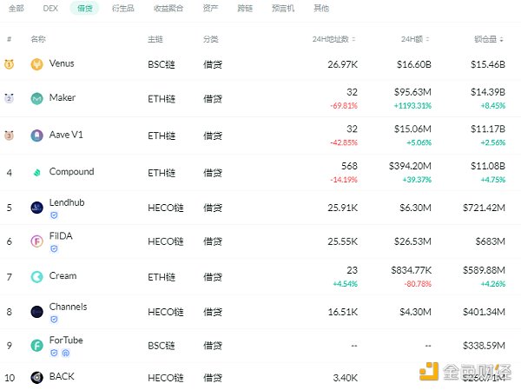Viewport: 521px width, 390px height.
Task: Click the Lendhub logo icon
Action: click(x=36, y=207)
